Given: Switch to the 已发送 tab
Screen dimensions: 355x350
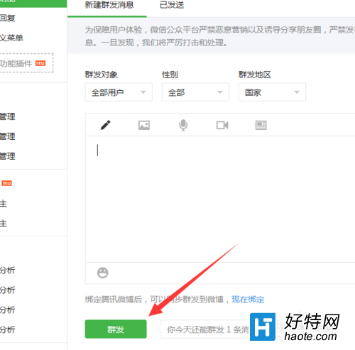Looking at the screenshot, I should (x=172, y=5).
